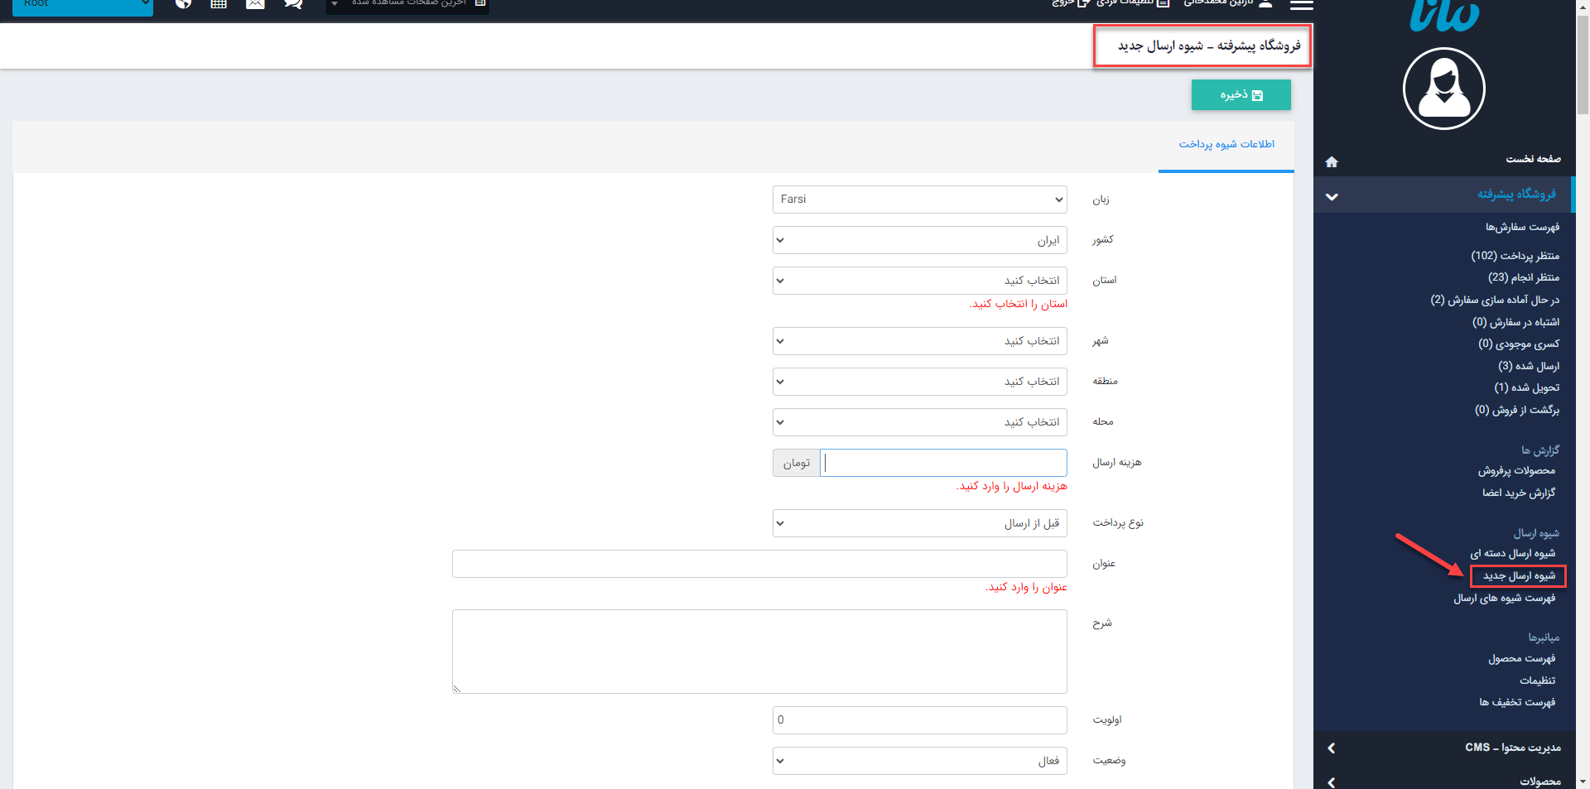The width and height of the screenshot is (1590, 789).
Task: Click the green ذخیره save button
Action: tap(1241, 95)
